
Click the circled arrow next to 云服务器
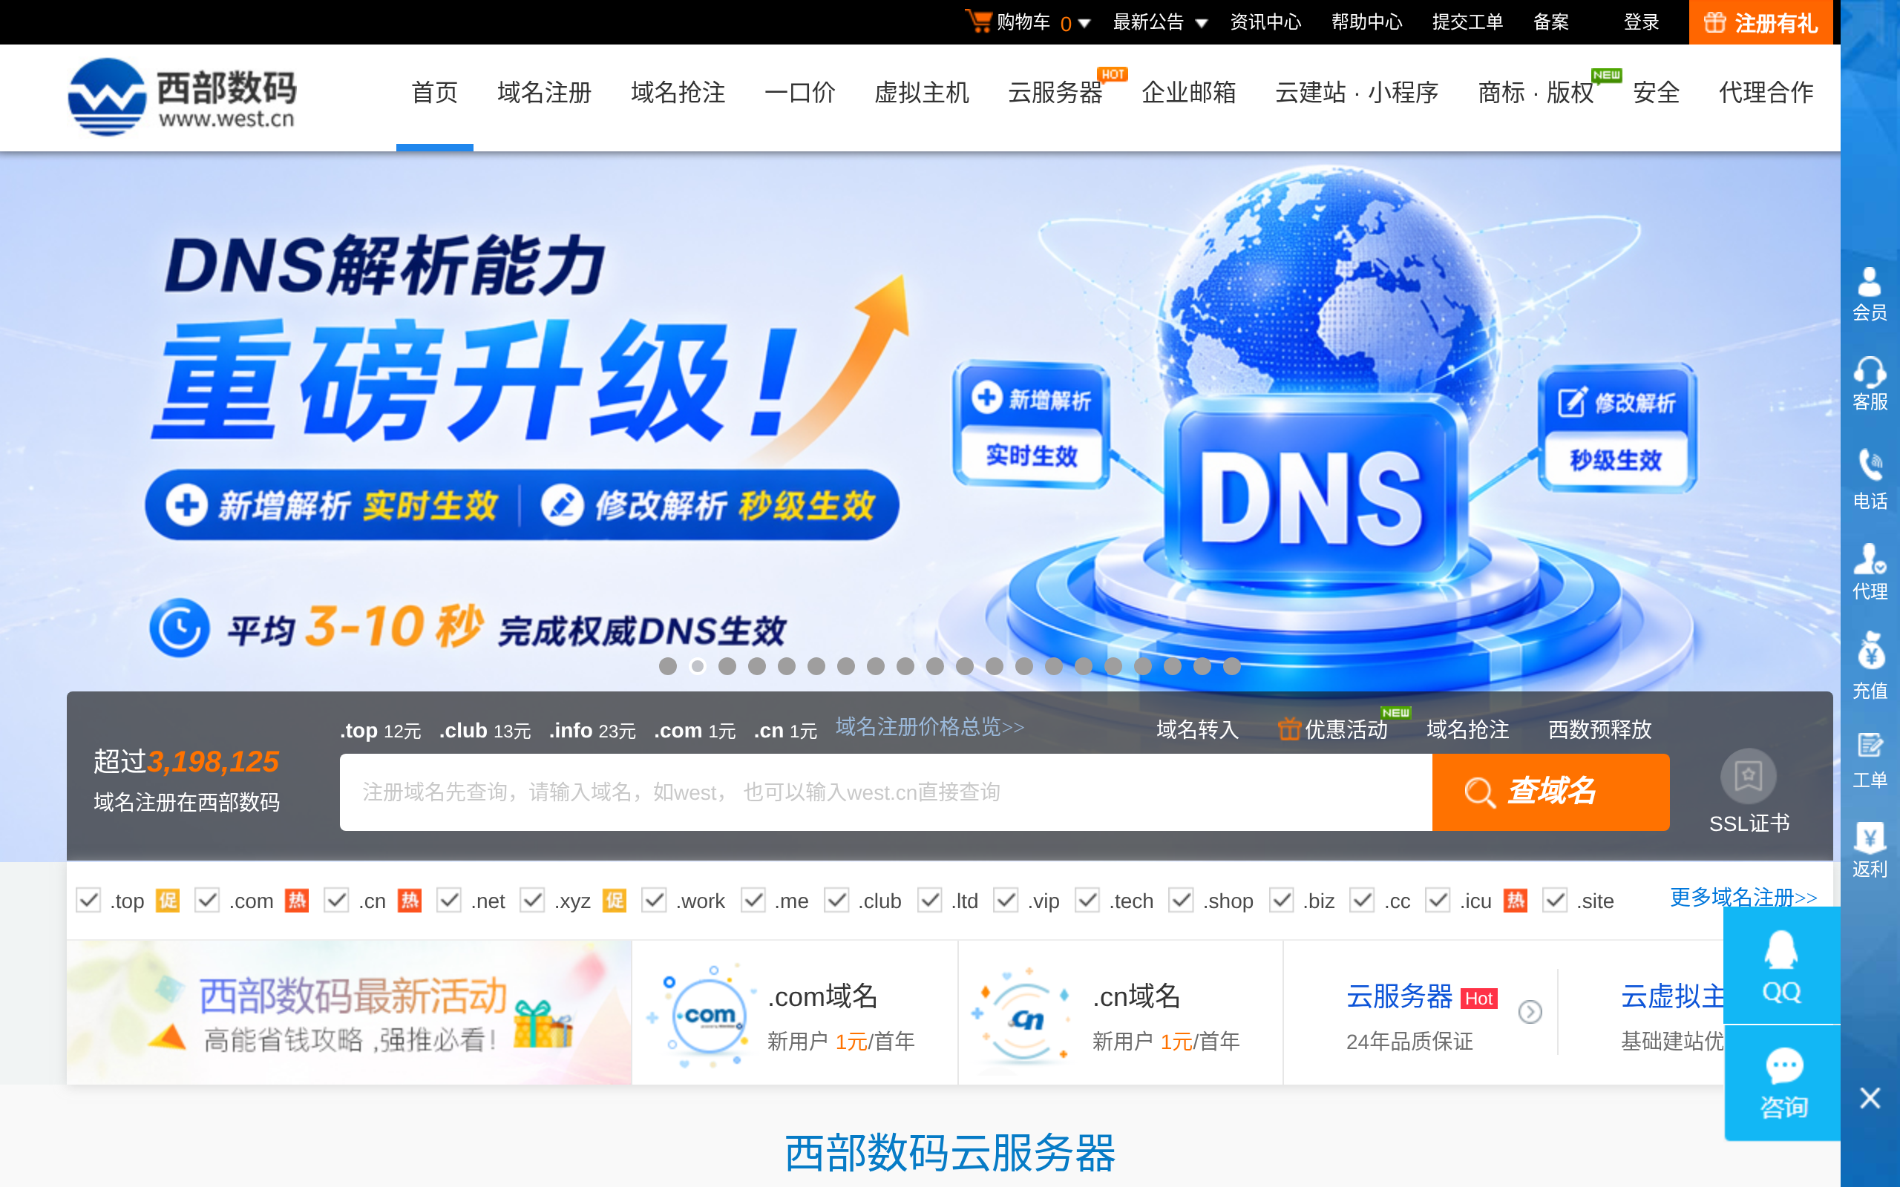(1530, 1012)
